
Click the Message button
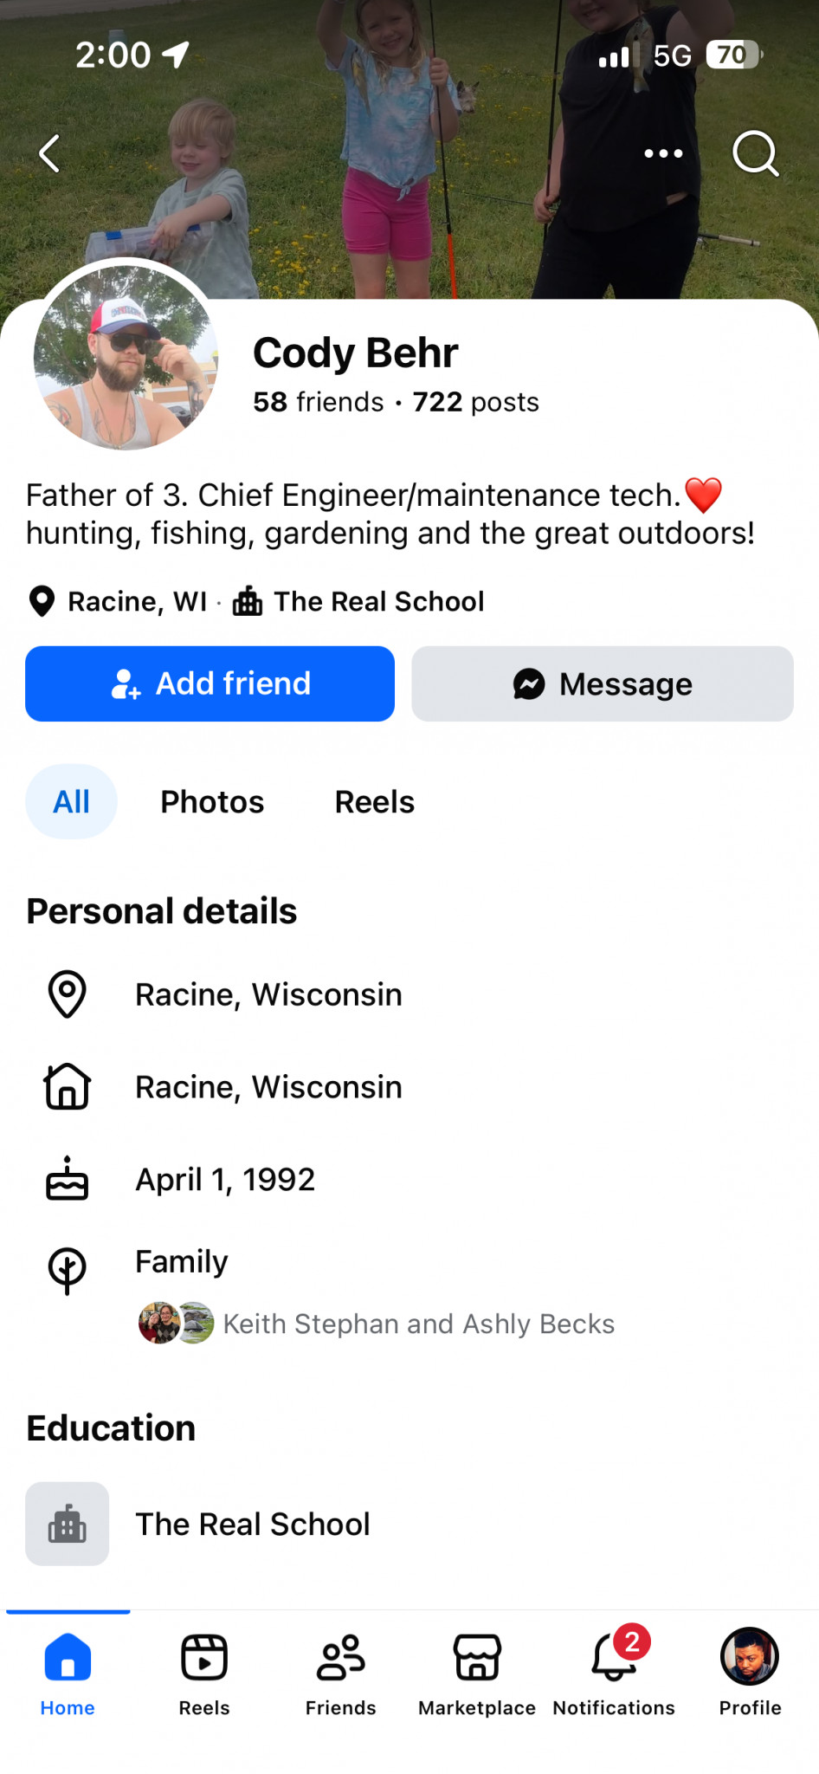pyautogui.click(x=603, y=683)
